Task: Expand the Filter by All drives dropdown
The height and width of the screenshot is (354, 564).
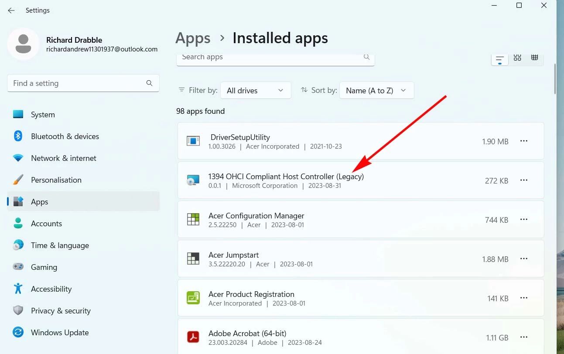Action: point(256,90)
